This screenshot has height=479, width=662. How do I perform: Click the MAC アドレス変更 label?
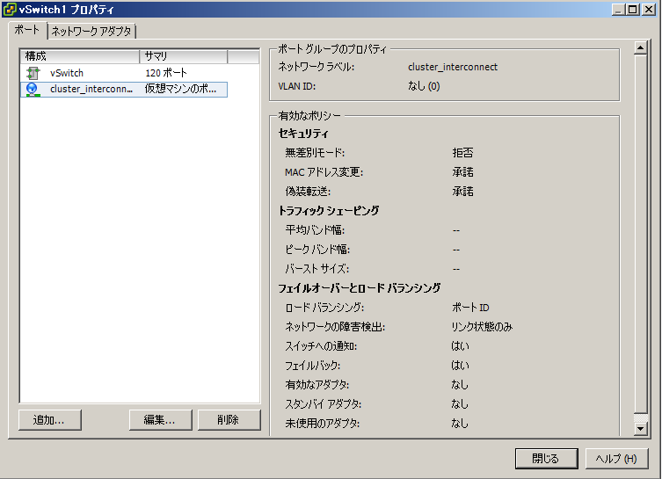[x=324, y=172]
